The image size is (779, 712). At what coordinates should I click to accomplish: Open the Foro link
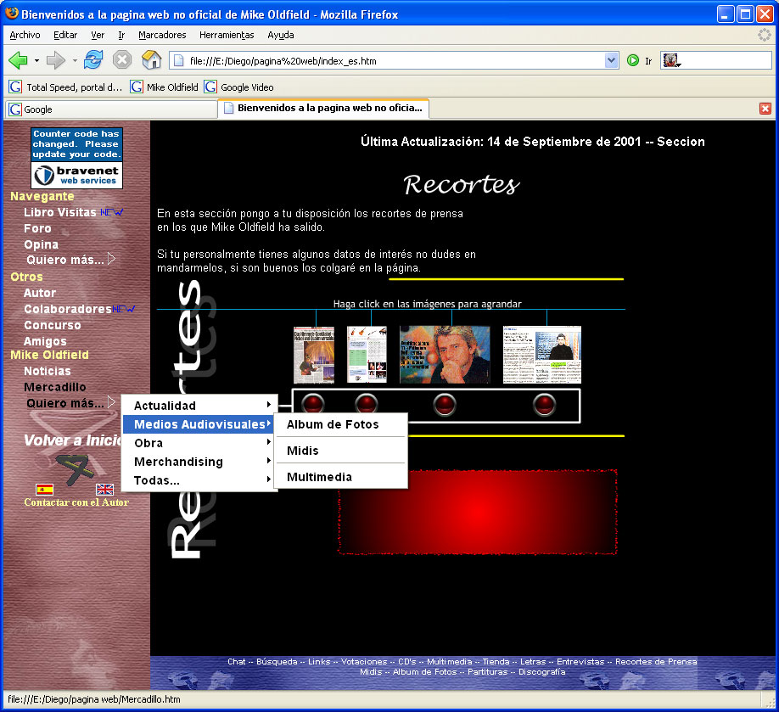coord(37,228)
